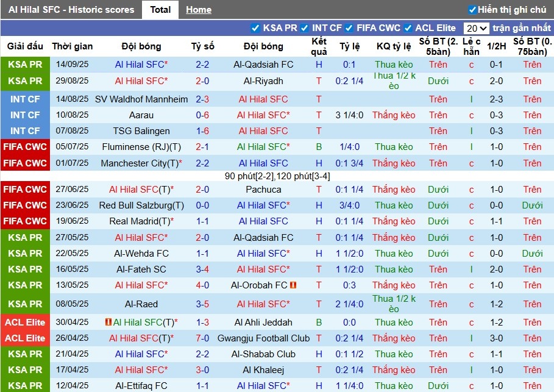Click the orange ACL Elite league badge

coord(25,322)
